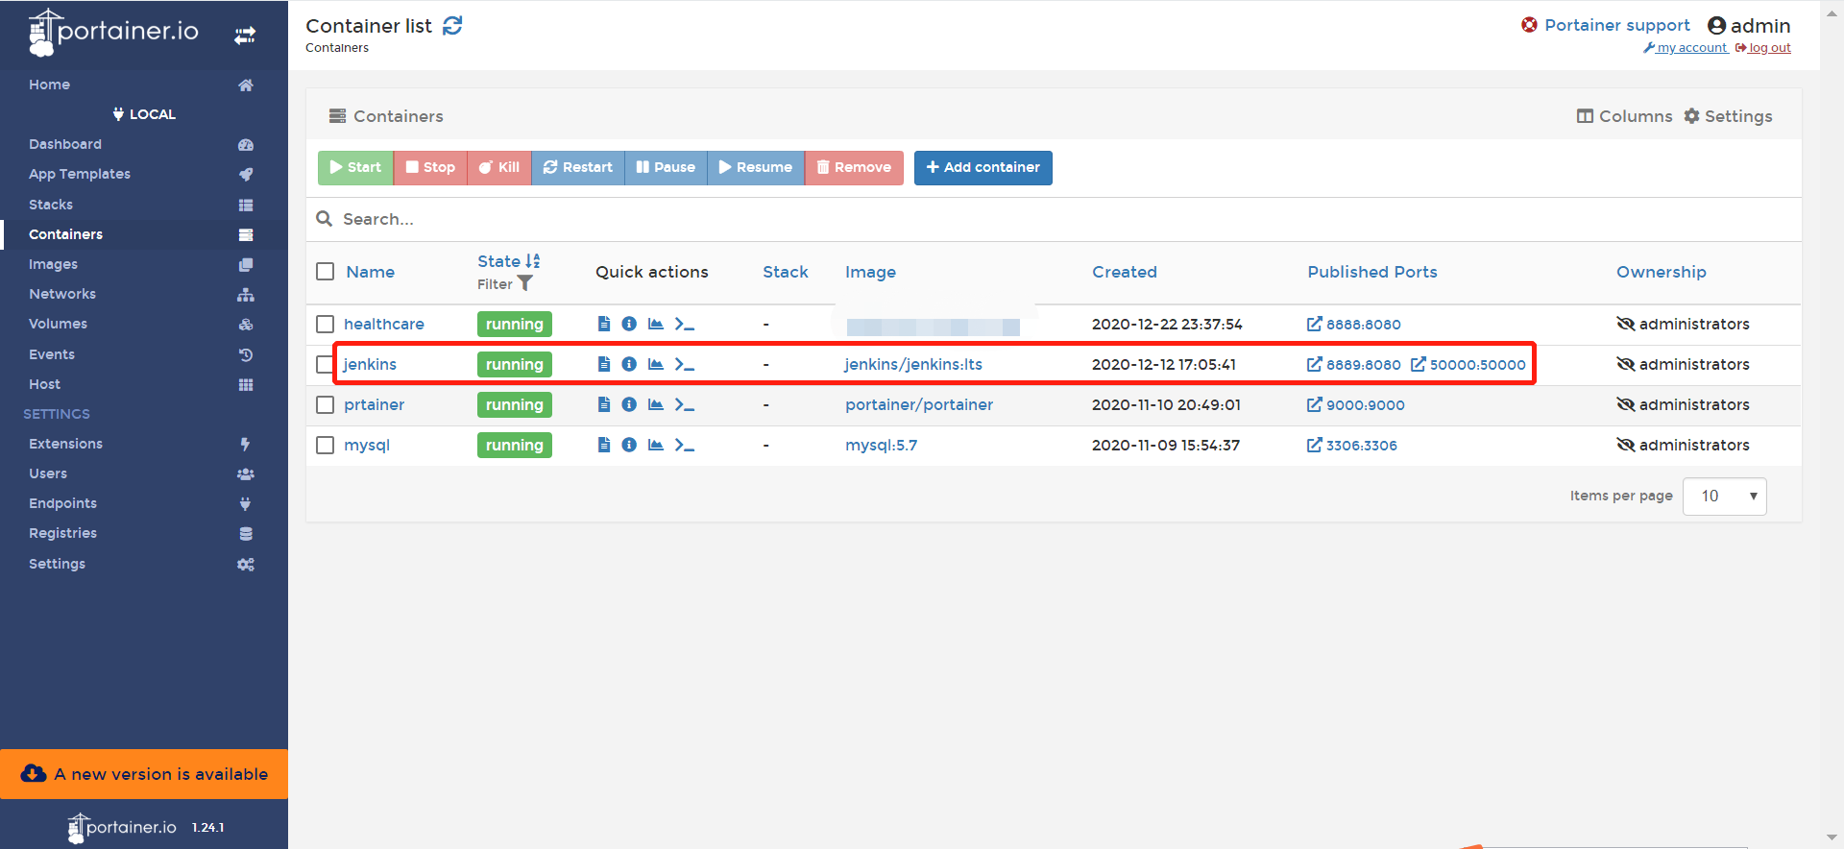Refresh the container list
Image resolution: width=1844 pixels, height=849 pixels.
coord(452,26)
